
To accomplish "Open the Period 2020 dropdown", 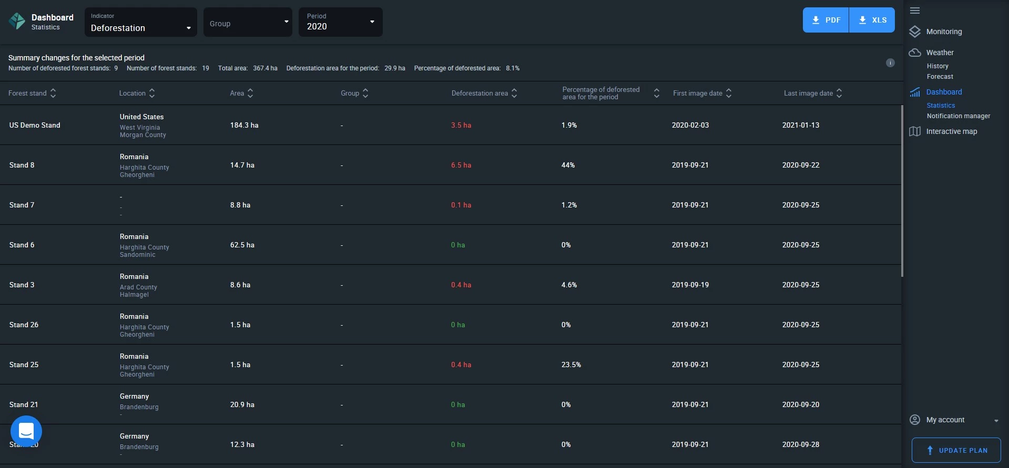I will point(340,23).
